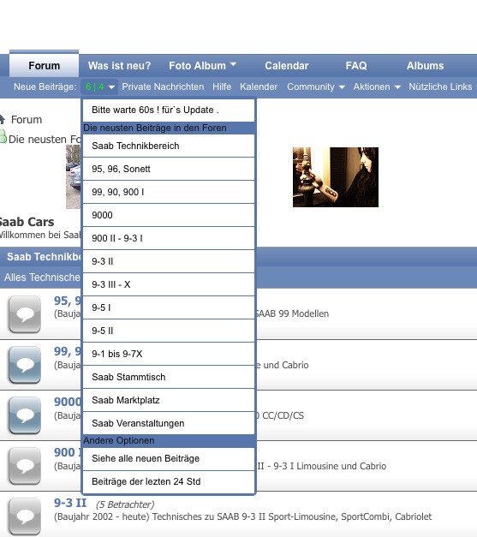The image size is (477, 537).
Task: Click the 9-3 II forum speech-bubble icon
Action: click(x=25, y=516)
